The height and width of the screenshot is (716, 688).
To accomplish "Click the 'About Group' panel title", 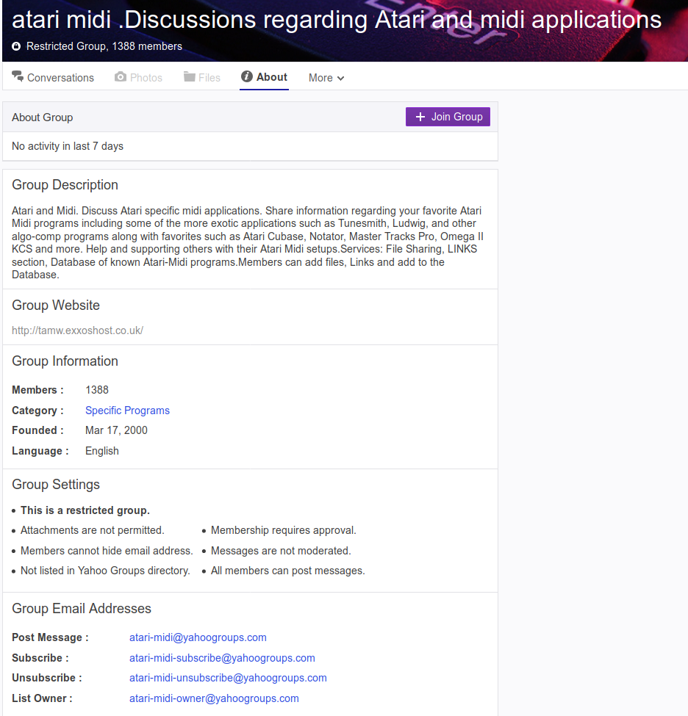I will [43, 117].
